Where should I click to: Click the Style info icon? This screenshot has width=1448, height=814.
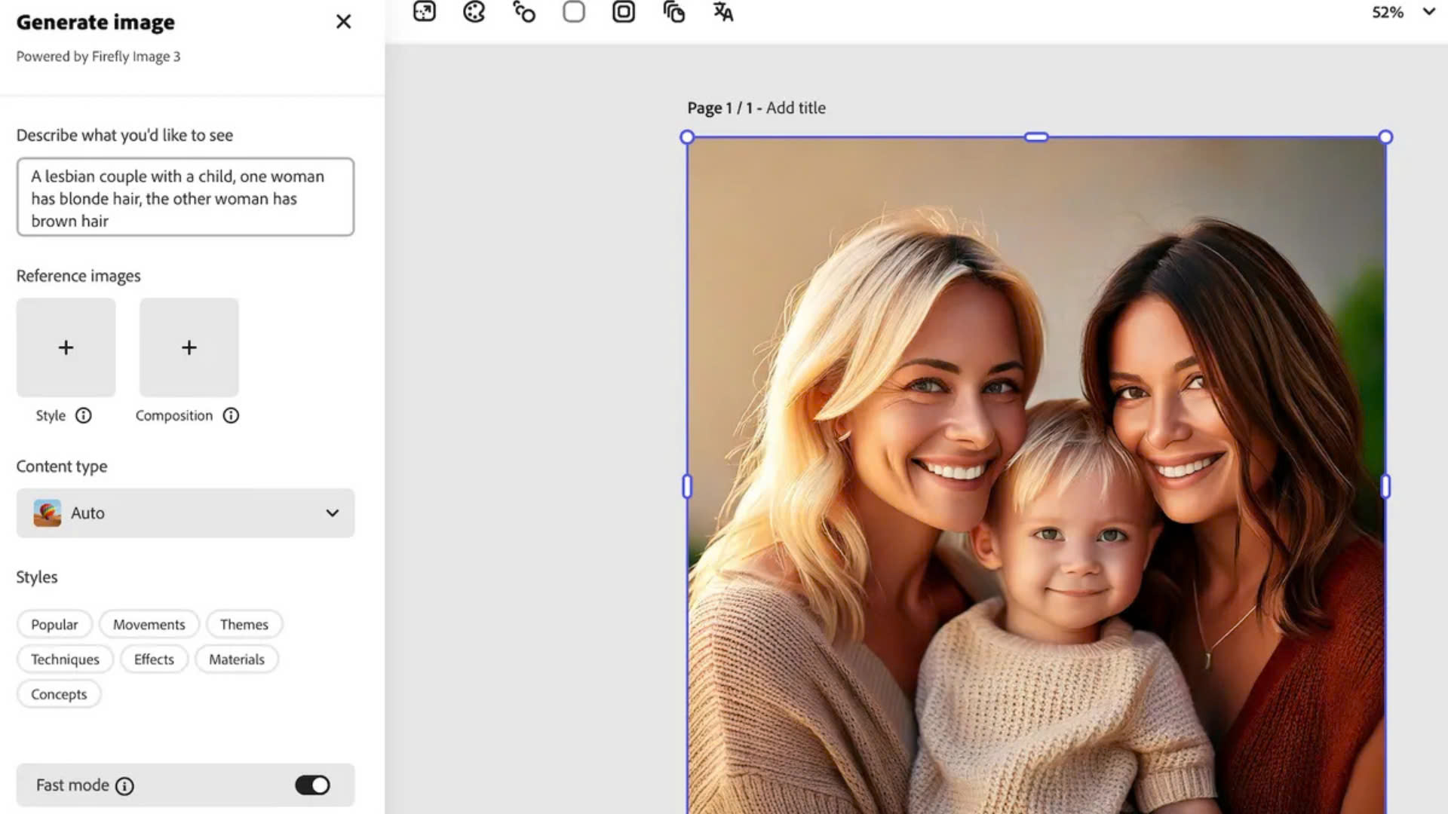click(x=84, y=415)
